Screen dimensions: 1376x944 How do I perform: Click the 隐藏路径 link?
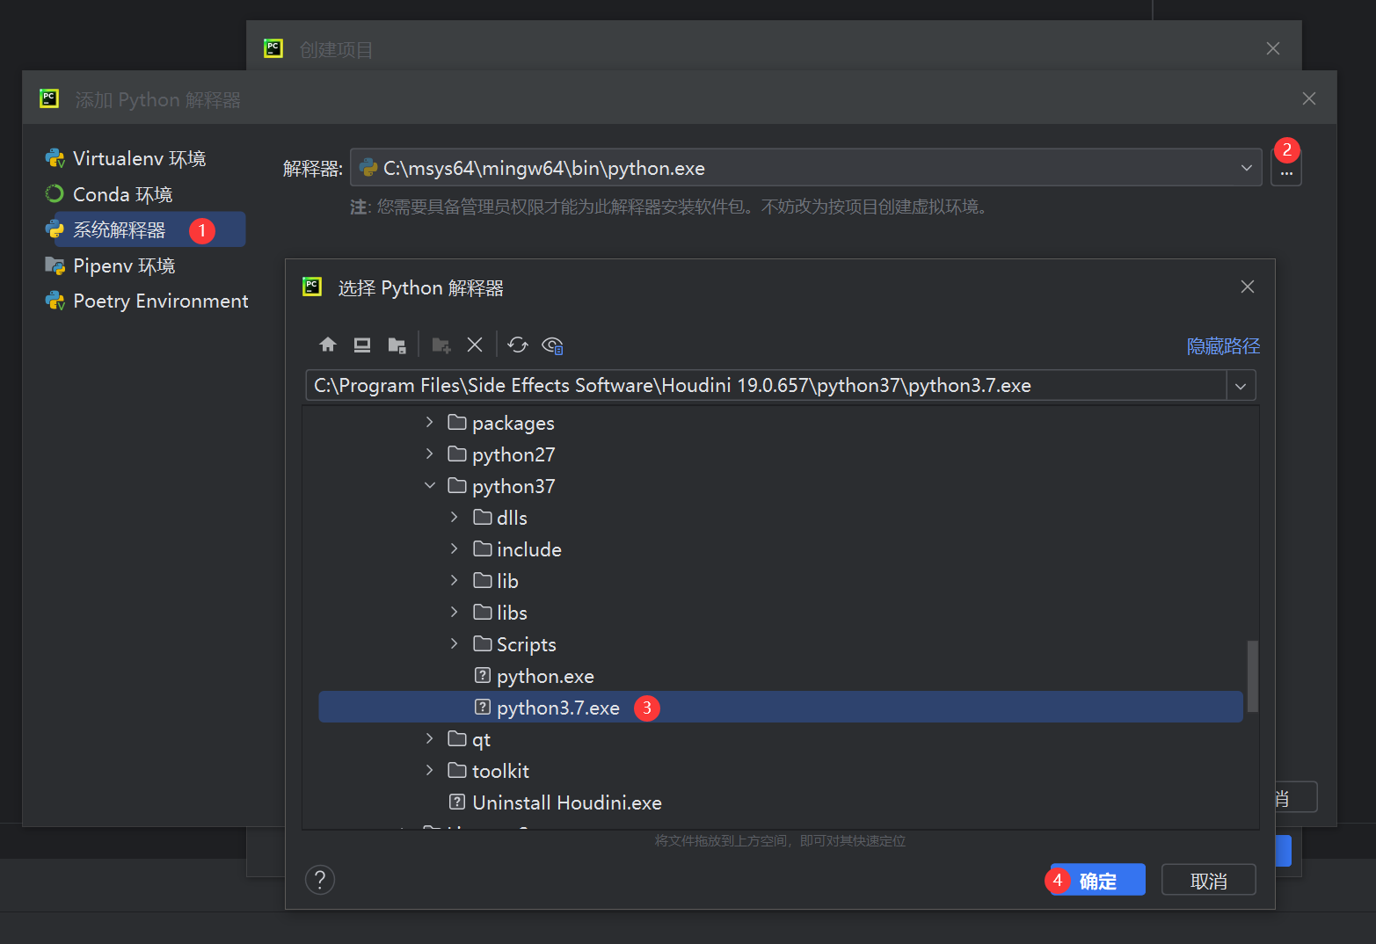click(1223, 346)
